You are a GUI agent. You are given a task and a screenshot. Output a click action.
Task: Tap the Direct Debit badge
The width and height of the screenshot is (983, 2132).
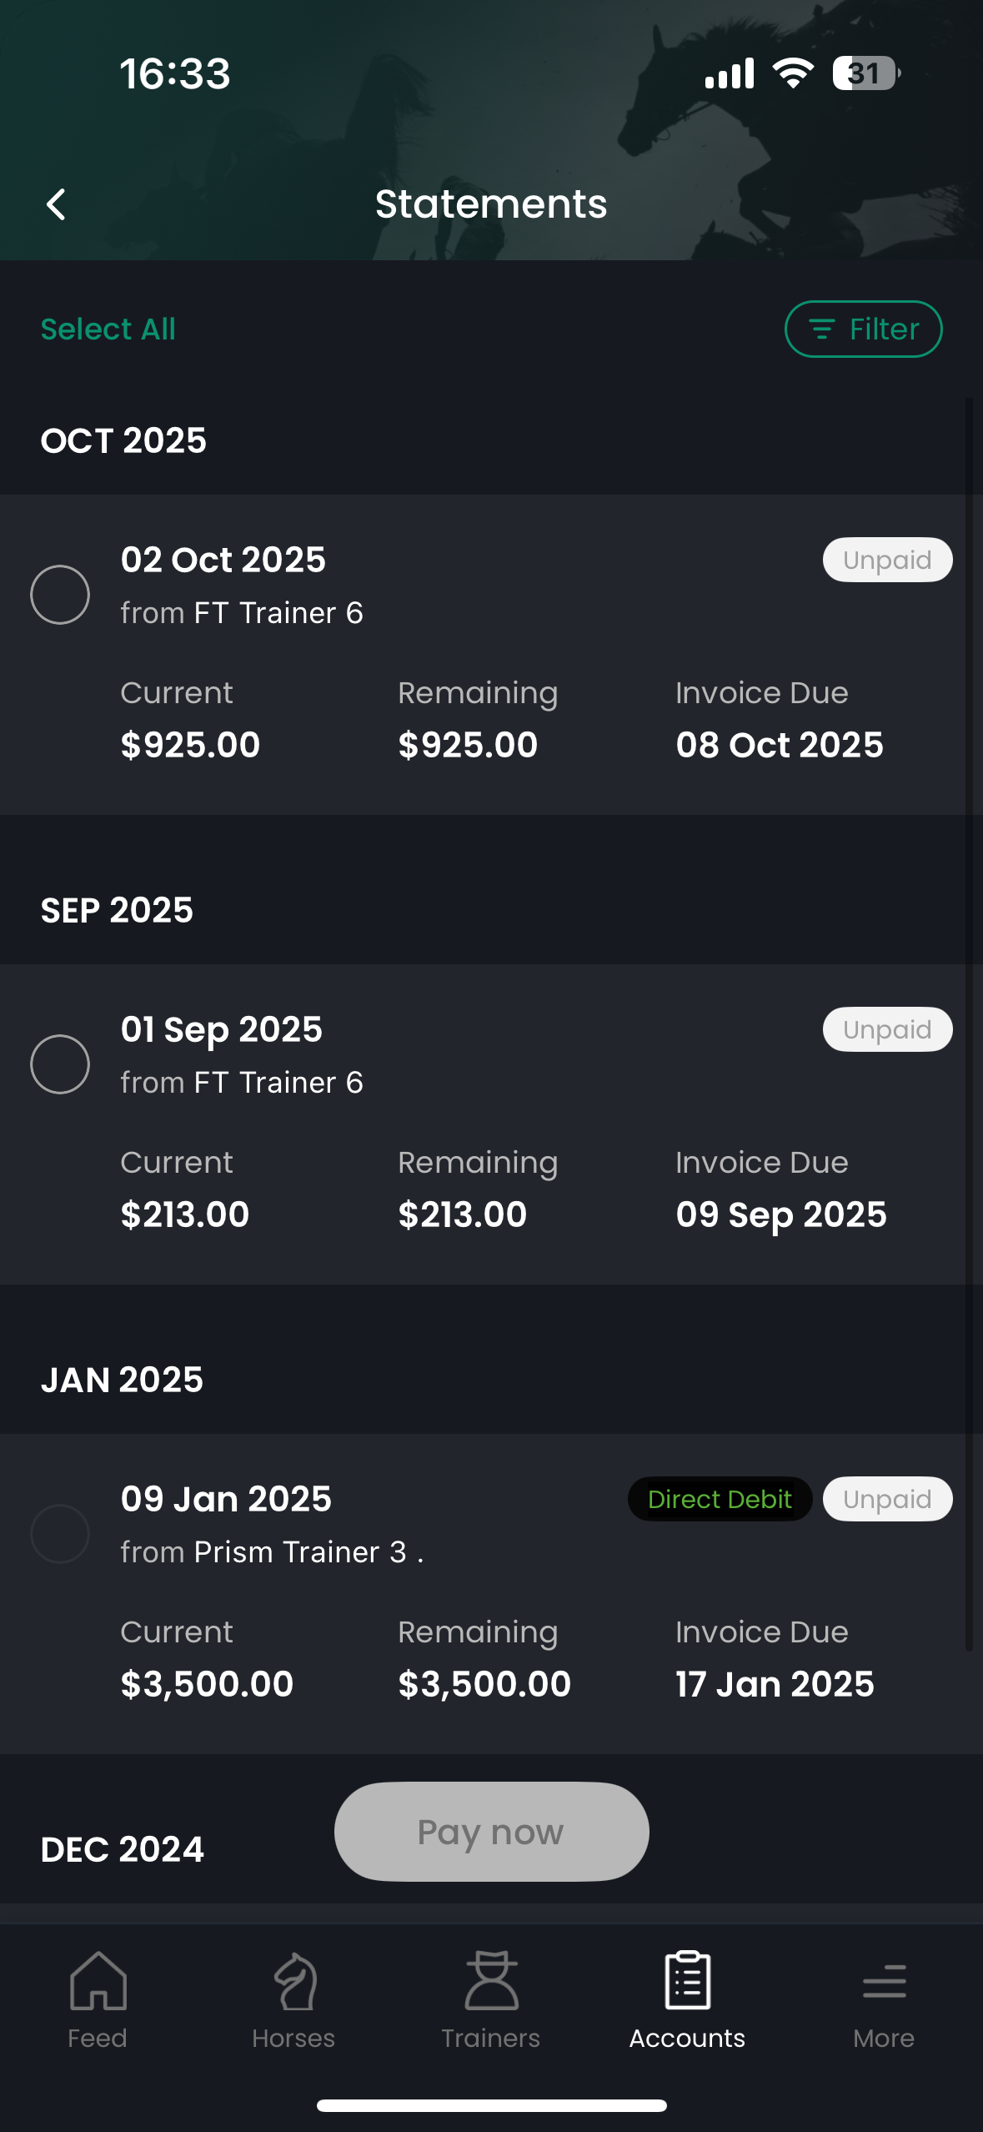(x=720, y=1499)
